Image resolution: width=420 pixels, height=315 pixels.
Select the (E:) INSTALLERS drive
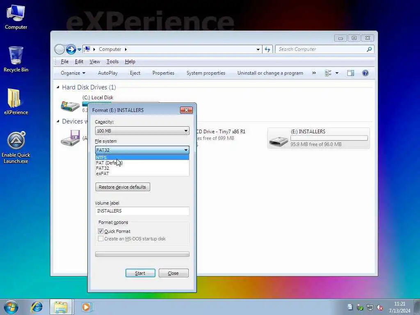(x=318, y=138)
